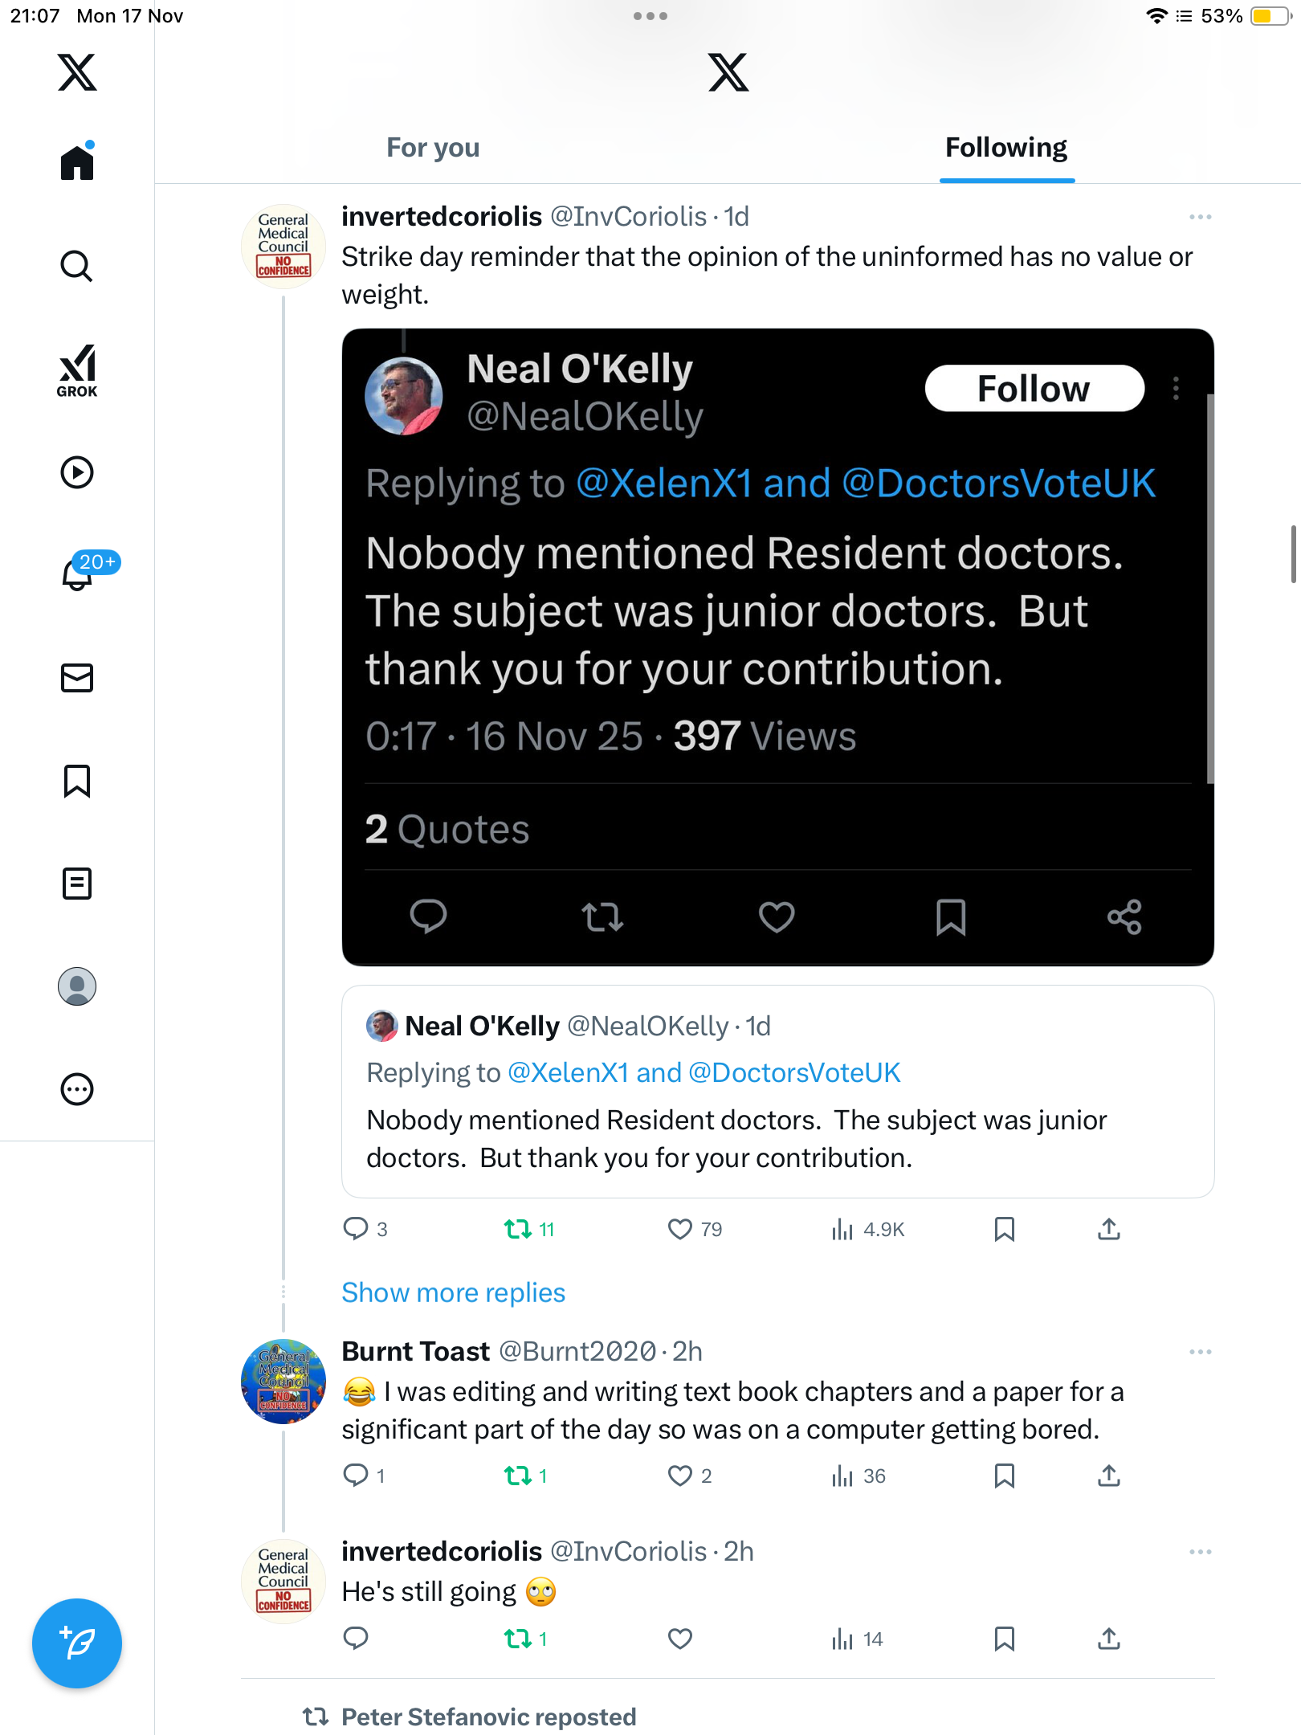This screenshot has width=1301, height=1735.
Task: Tap the compose post floating button
Action: coord(77,1643)
